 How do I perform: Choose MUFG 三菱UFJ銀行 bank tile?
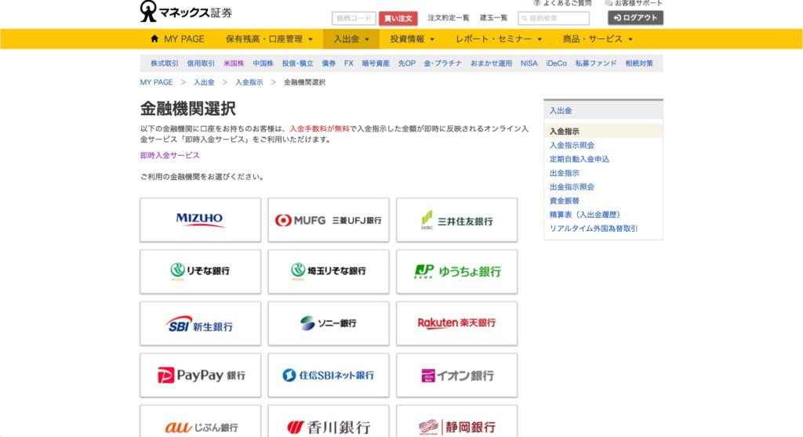[x=328, y=220]
